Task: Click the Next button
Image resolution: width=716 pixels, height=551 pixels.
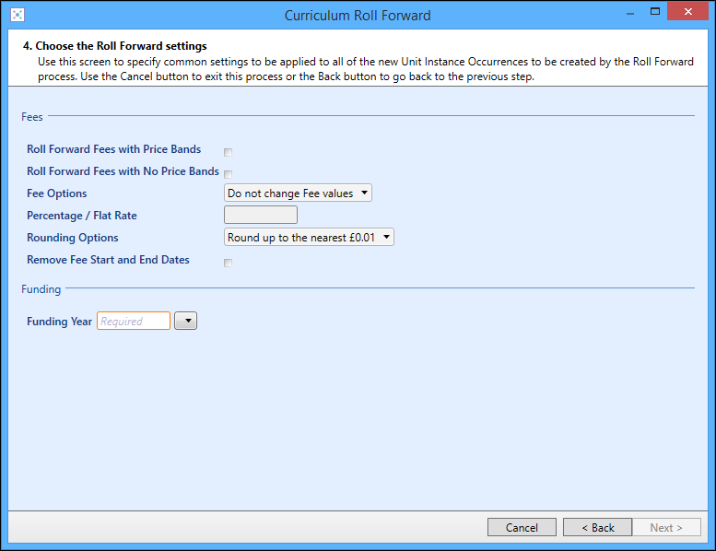Action: tap(666, 528)
